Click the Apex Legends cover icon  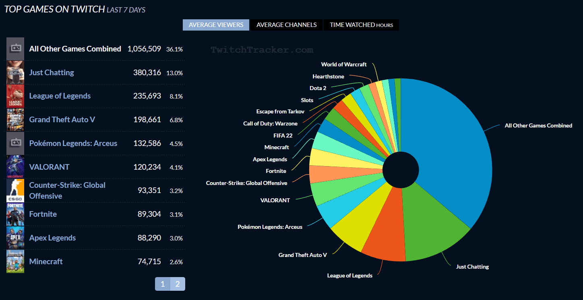click(x=15, y=238)
